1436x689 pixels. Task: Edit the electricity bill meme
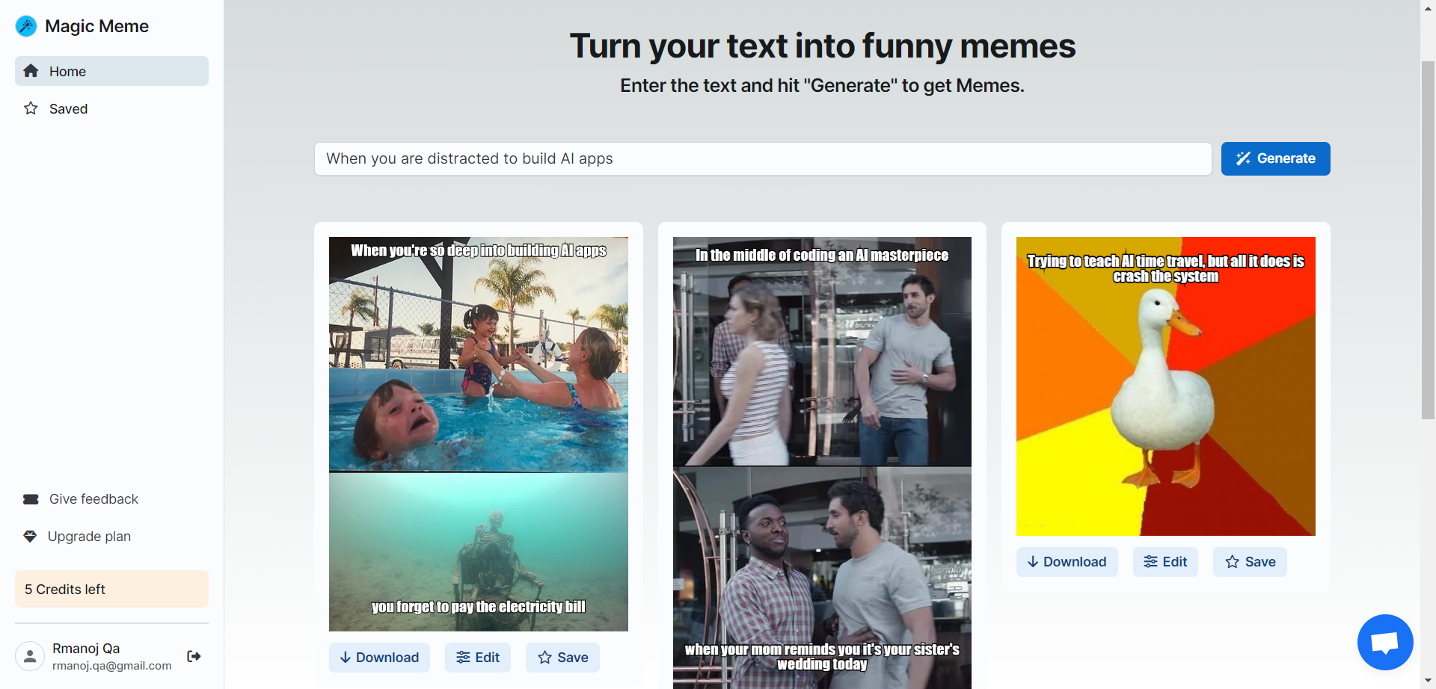point(478,658)
